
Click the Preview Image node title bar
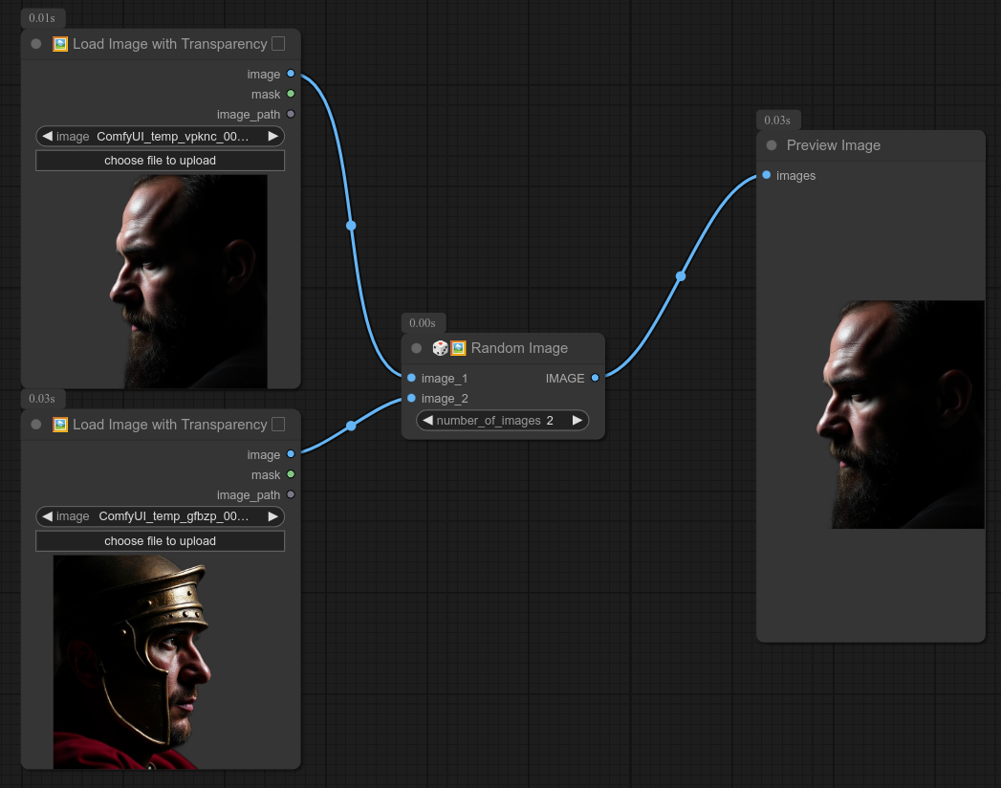860,145
